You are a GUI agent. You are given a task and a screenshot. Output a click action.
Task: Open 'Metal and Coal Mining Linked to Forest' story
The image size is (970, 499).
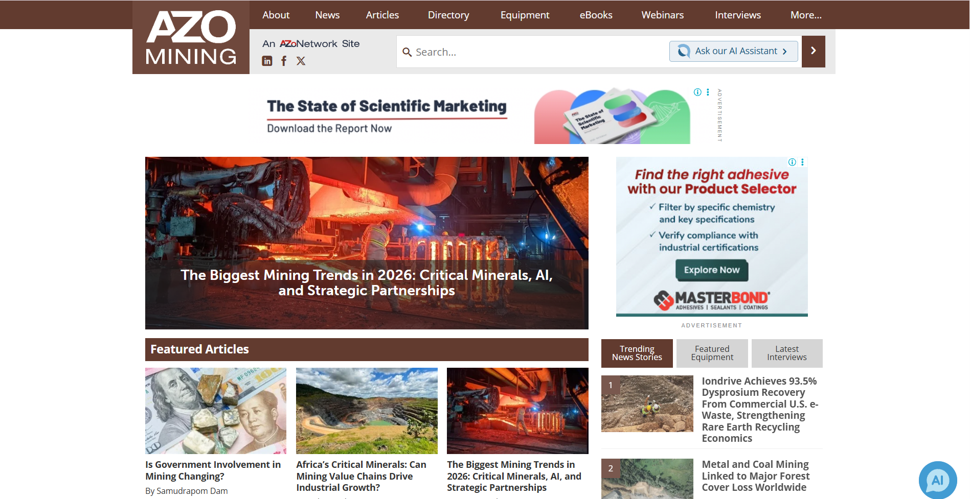pyautogui.click(x=756, y=476)
